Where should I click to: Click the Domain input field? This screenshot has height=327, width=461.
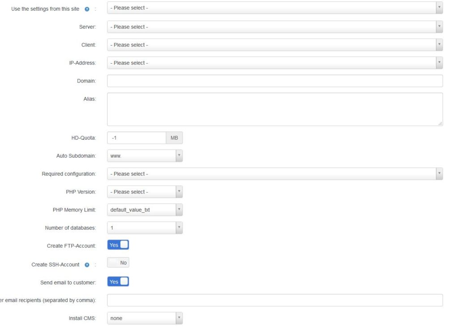(275, 81)
